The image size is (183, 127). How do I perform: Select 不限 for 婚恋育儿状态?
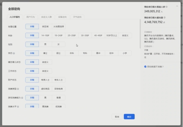point(32,62)
